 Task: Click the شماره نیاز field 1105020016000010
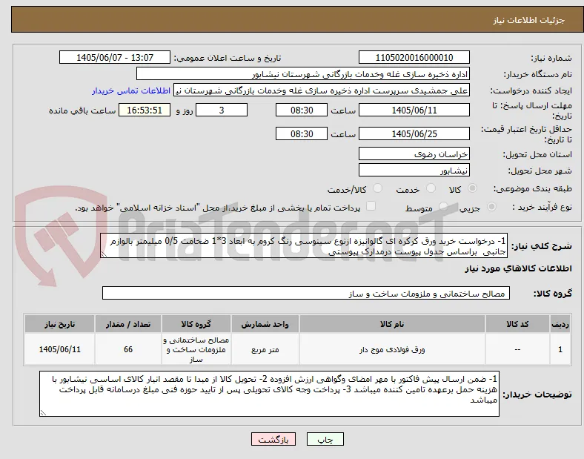pyautogui.click(x=414, y=58)
